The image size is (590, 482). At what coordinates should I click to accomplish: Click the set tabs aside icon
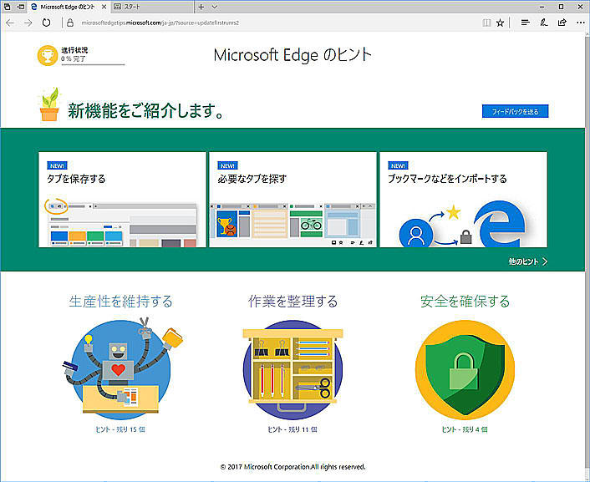click(x=20, y=7)
